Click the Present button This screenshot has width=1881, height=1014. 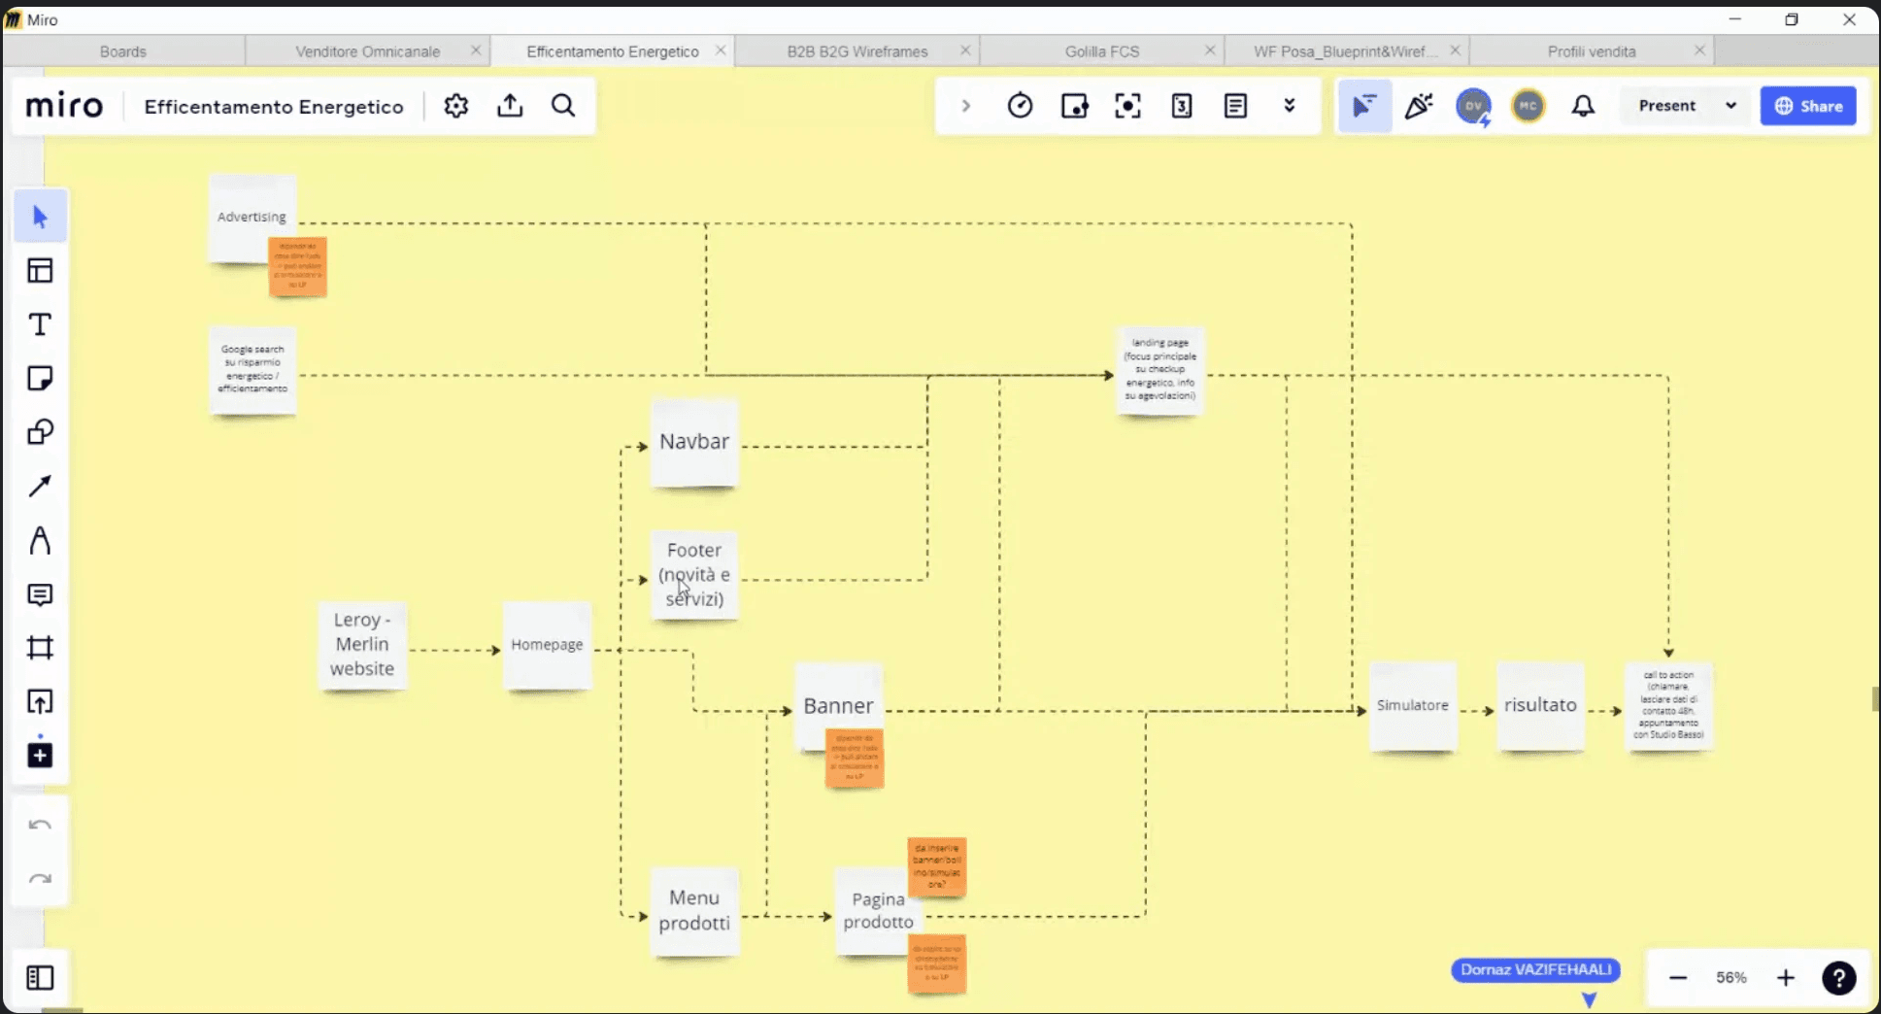click(1666, 106)
